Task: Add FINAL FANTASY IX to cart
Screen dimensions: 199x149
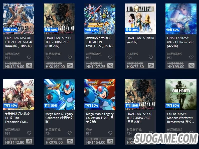Action: pos(151,66)
